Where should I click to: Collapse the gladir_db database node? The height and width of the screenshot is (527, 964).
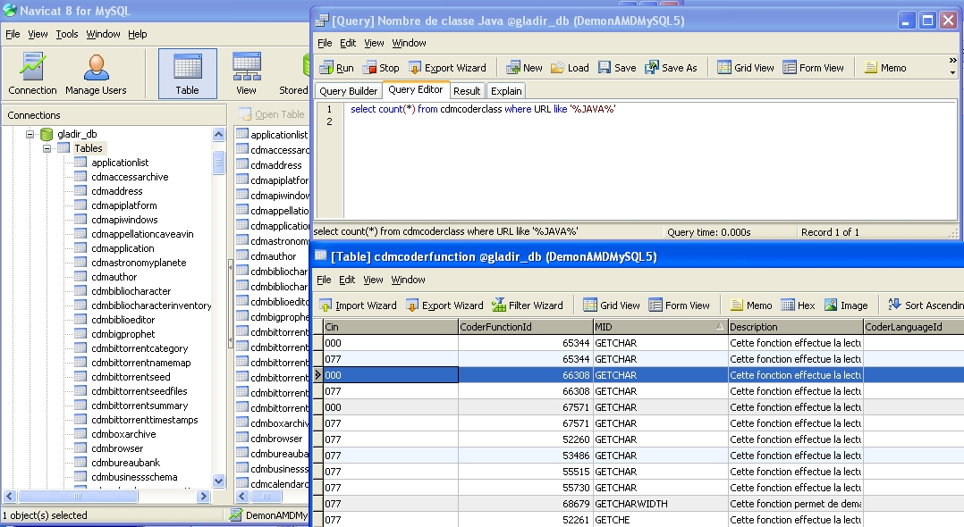point(30,134)
